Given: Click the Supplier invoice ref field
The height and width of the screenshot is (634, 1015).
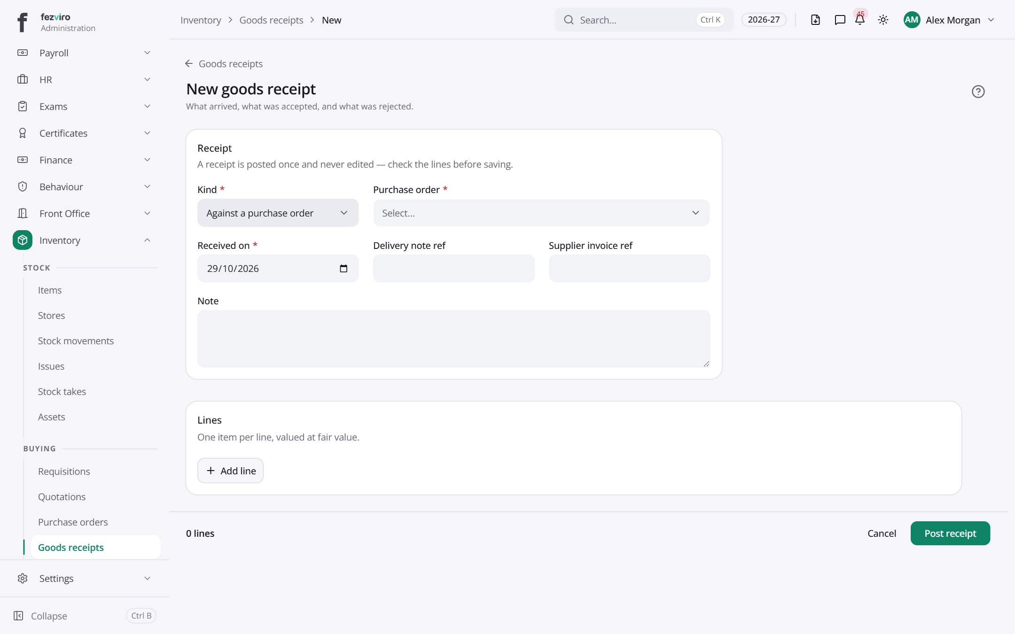Looking at the screenshot, I should pyautogui.click(x=629, y=268).
